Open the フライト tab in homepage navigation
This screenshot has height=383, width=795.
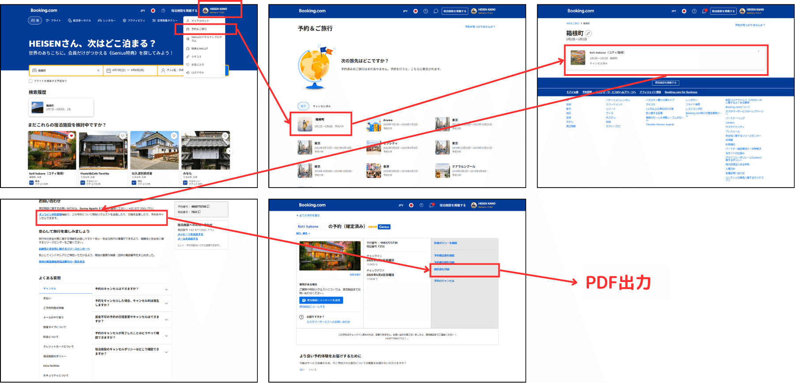[x=53, y=20]
